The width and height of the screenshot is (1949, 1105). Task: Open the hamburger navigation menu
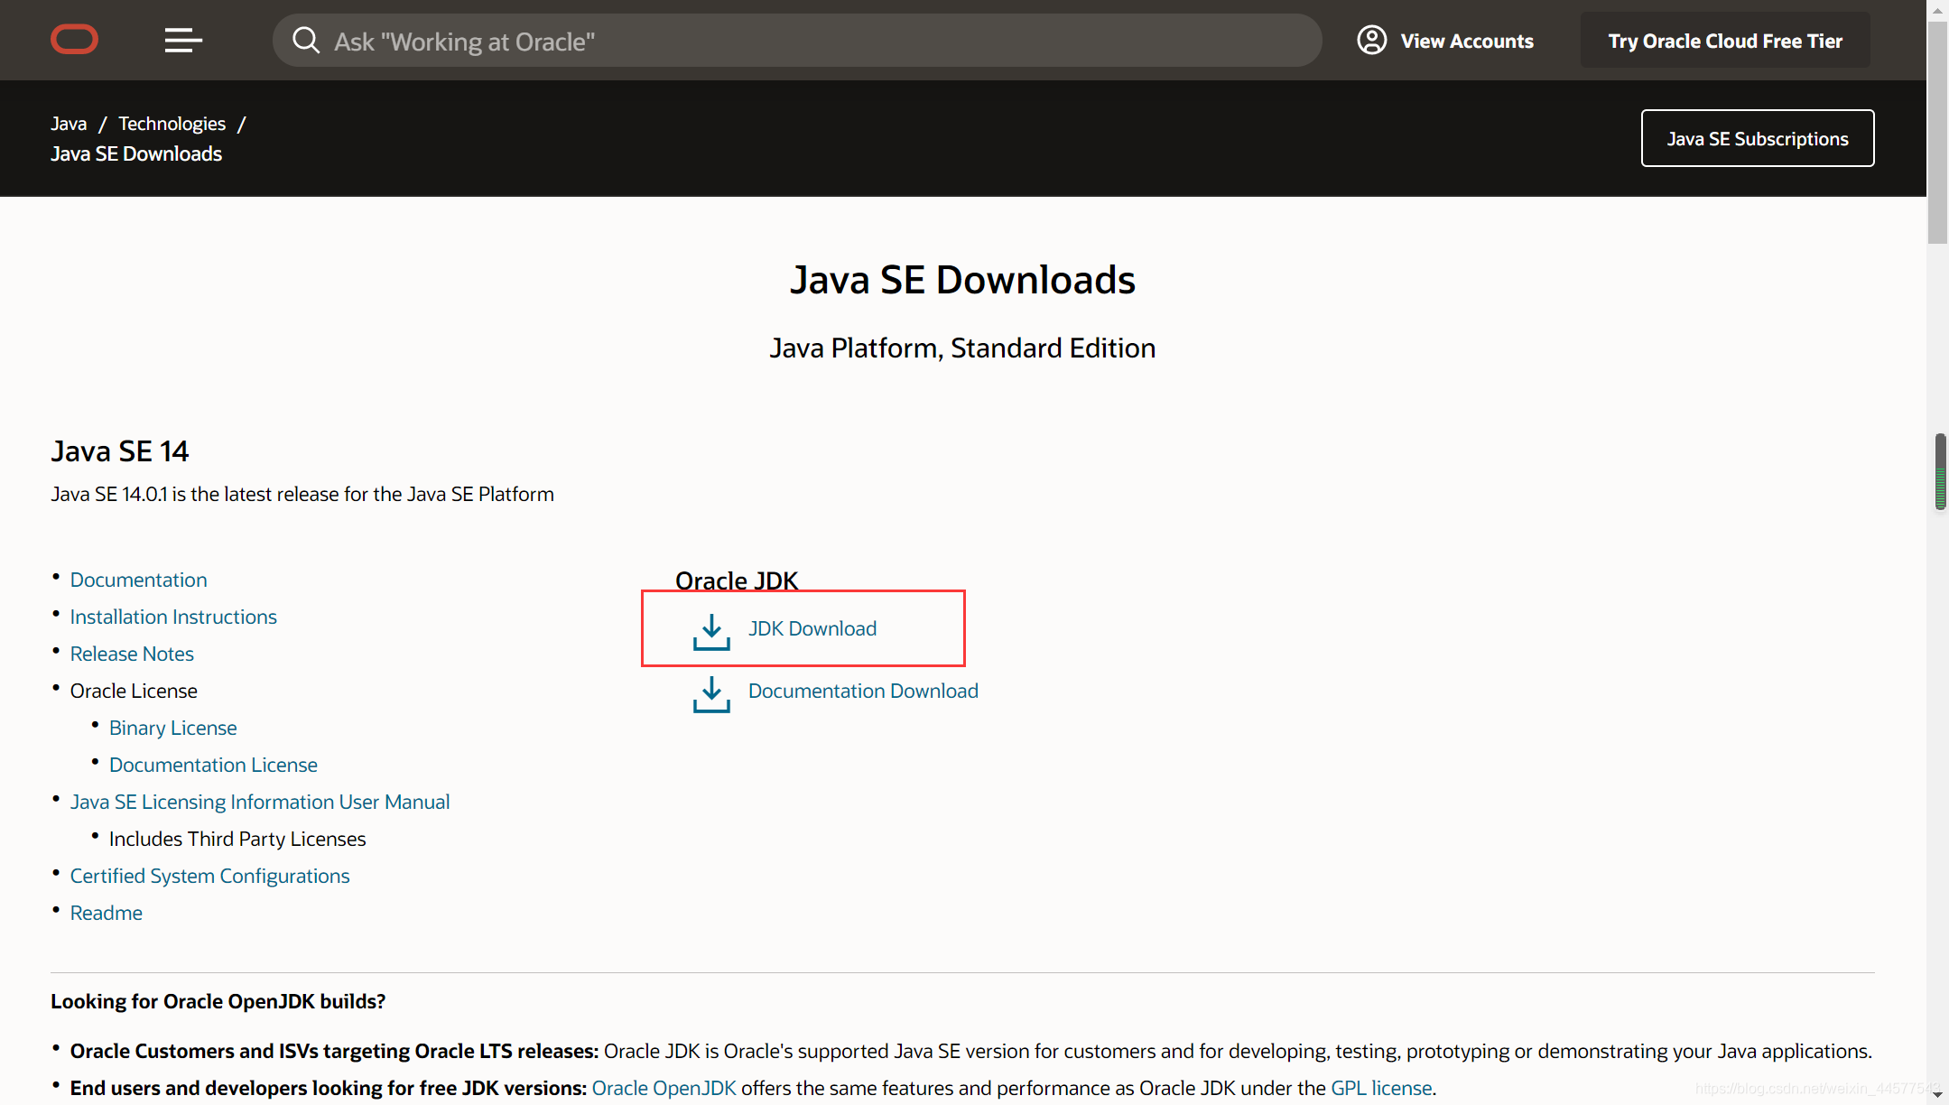(x=183, y=40)
